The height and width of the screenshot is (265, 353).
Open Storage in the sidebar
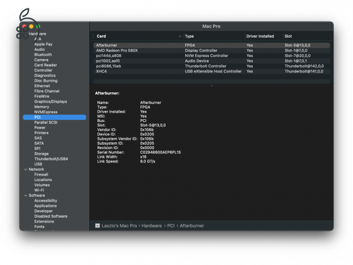[x=41, y=153]
